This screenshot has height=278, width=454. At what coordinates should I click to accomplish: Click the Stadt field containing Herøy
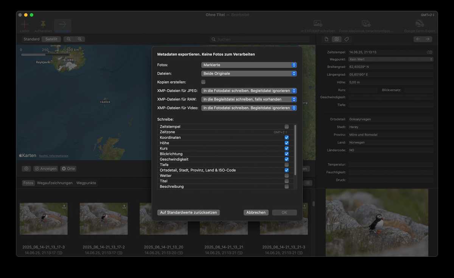coord(391,127)
